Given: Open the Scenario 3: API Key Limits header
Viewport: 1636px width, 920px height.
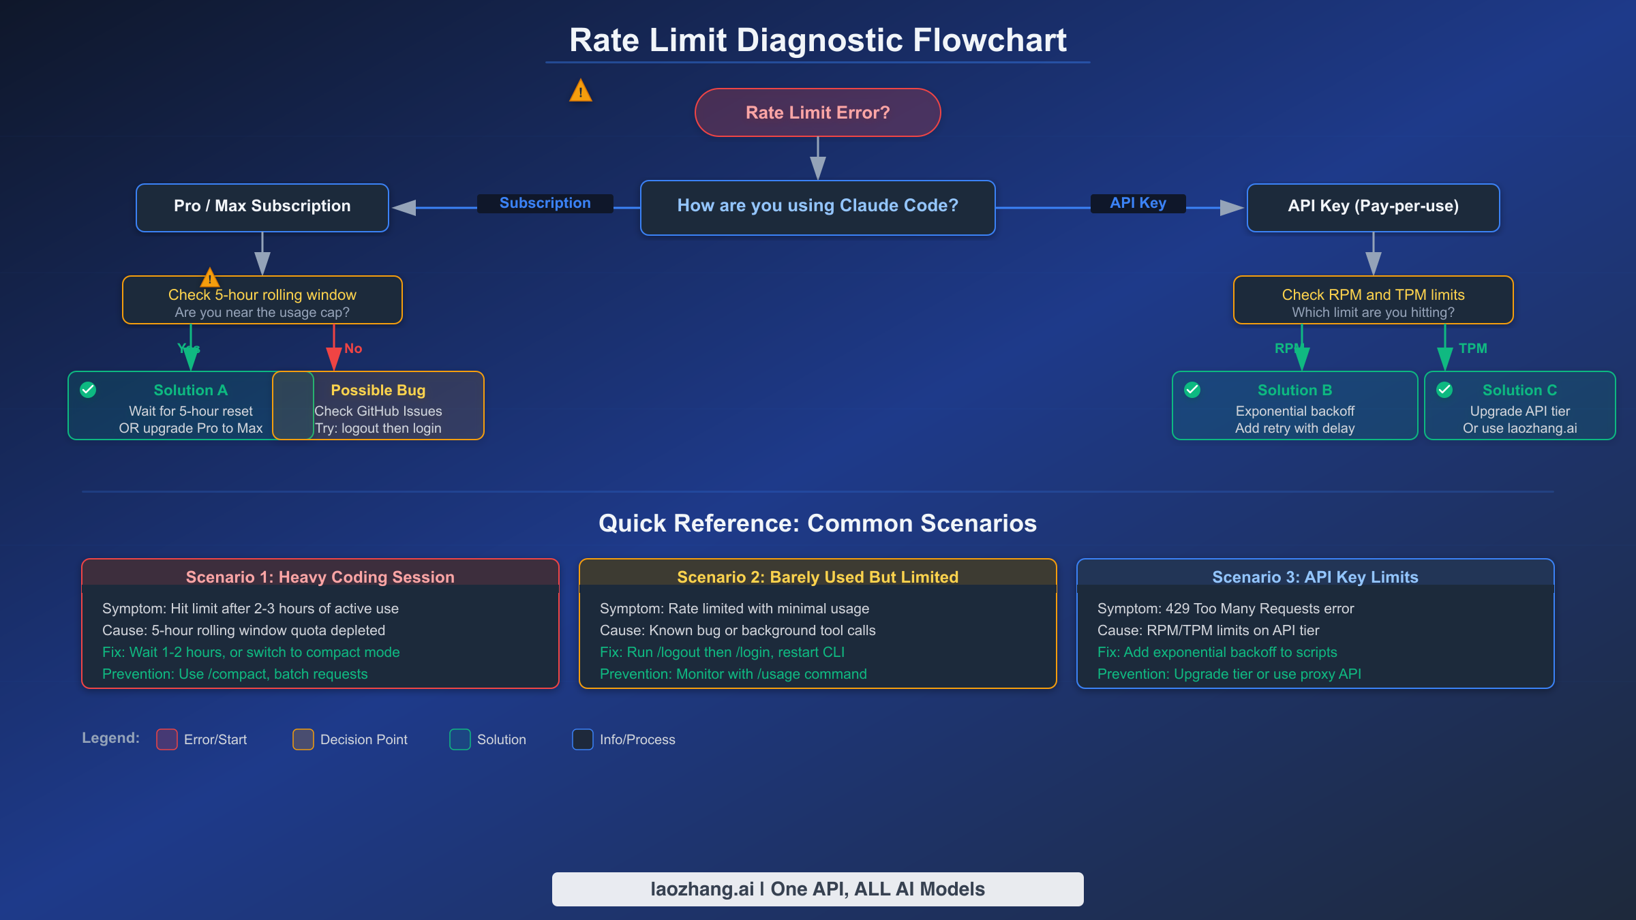Looking at the screenshot, I should click(1315, 577).
